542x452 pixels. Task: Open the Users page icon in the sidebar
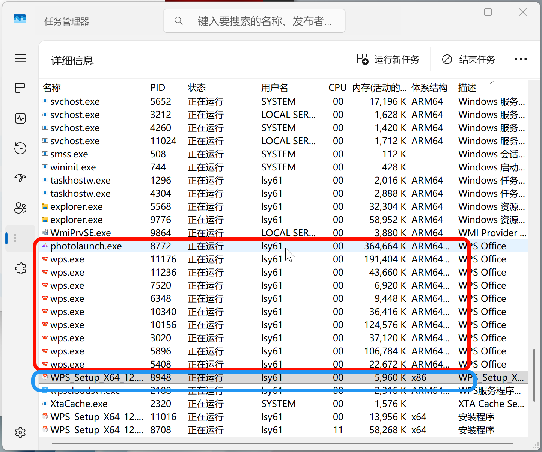tap(20, 208)
